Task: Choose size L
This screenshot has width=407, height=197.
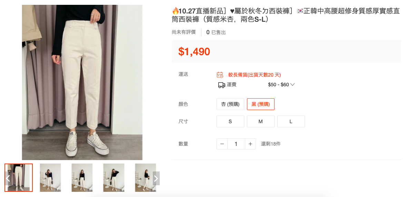Action: click(x=291, y=121)
